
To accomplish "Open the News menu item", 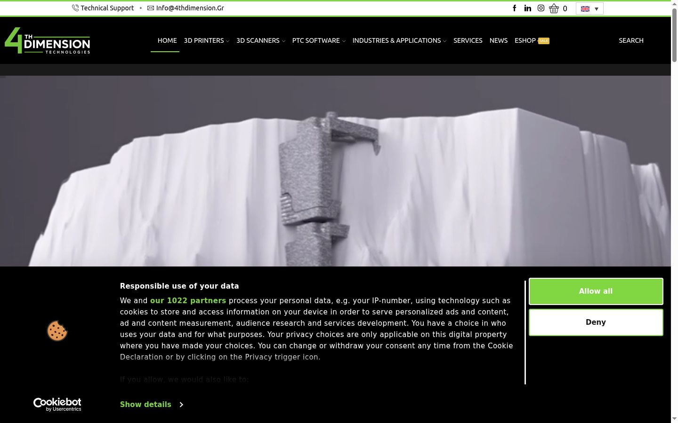I will coord(499,40).
